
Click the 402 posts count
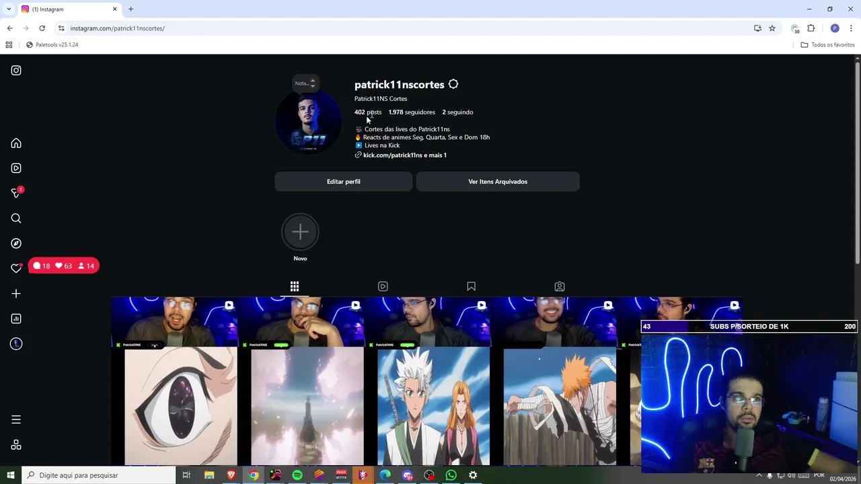(368, 112)
